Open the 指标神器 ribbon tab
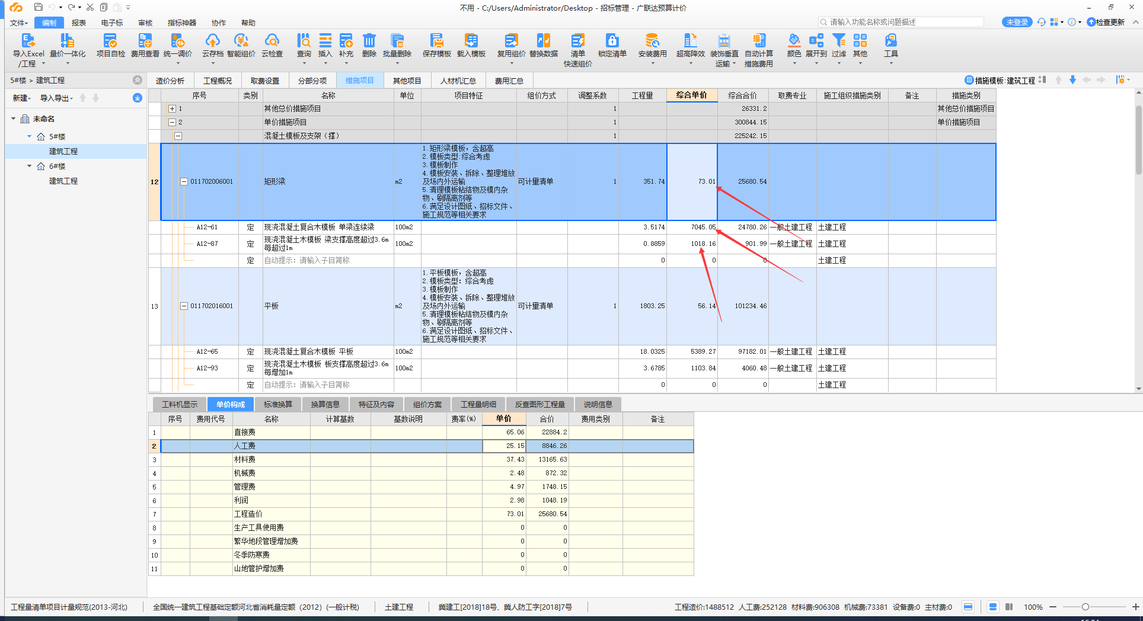 click(182, 23)
